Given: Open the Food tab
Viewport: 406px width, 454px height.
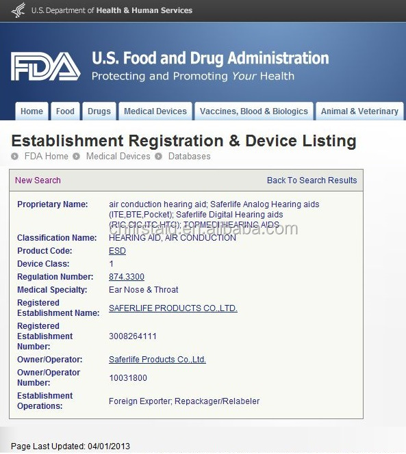Looking at the screenshot, I should (x=65, y=111).
